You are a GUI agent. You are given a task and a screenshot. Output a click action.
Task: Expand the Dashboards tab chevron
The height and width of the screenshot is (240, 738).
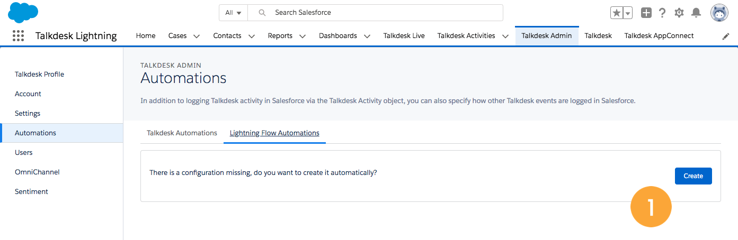[x=367, y=36]
